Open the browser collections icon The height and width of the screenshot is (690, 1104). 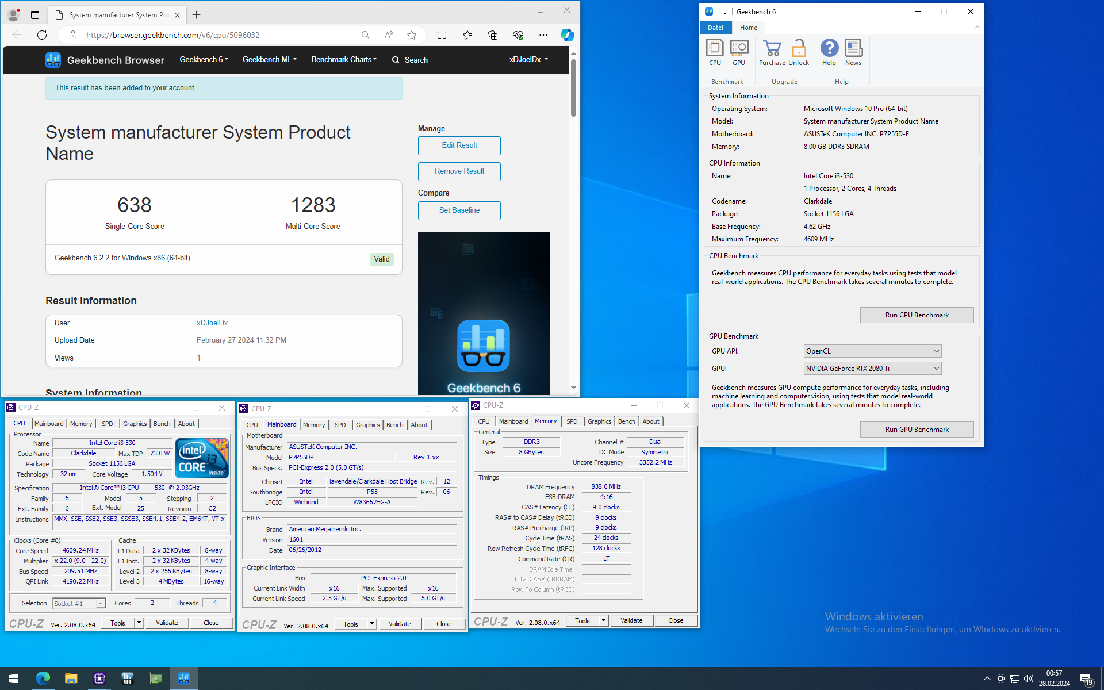click(x=493, y=35)
